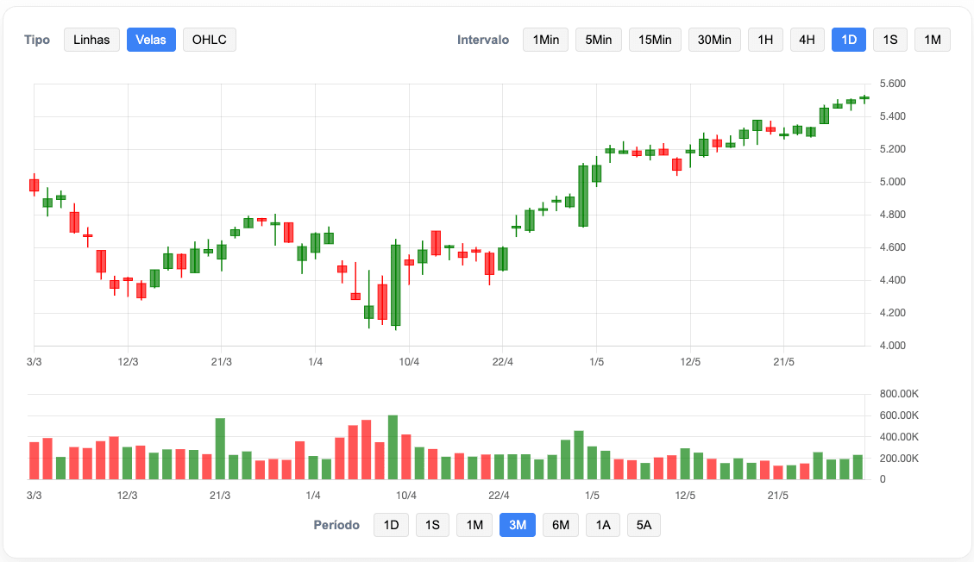Set candle interval to 1H
This screenshot has height=562, width=974.
tap(765, 40)
